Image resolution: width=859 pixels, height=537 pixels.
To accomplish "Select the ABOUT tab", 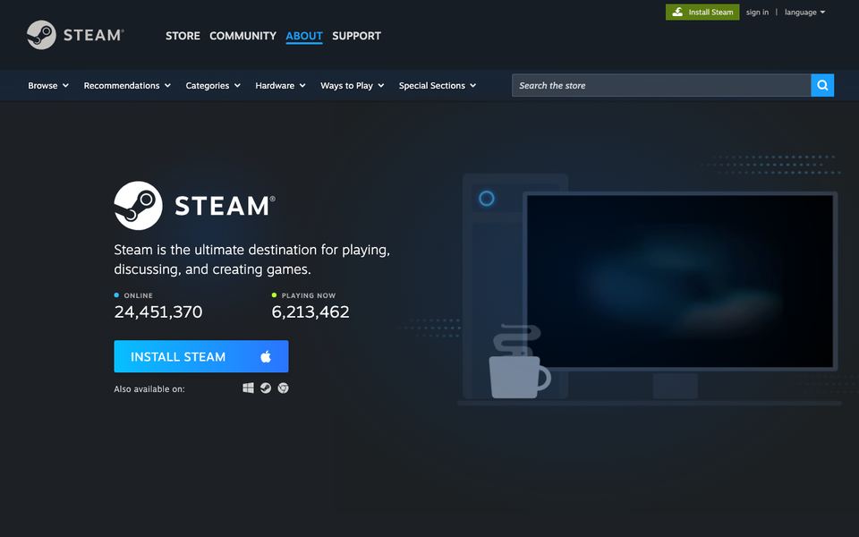I will pos(304,36).
